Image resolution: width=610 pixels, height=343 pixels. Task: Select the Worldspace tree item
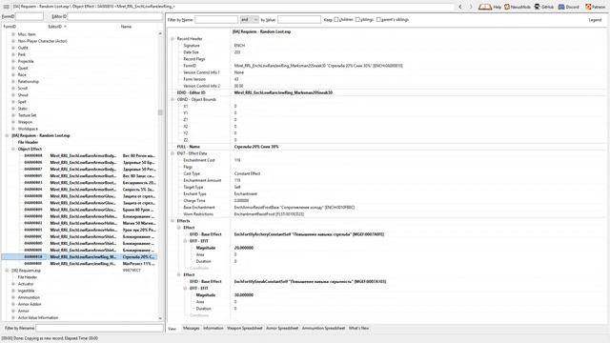pos(28,129)
